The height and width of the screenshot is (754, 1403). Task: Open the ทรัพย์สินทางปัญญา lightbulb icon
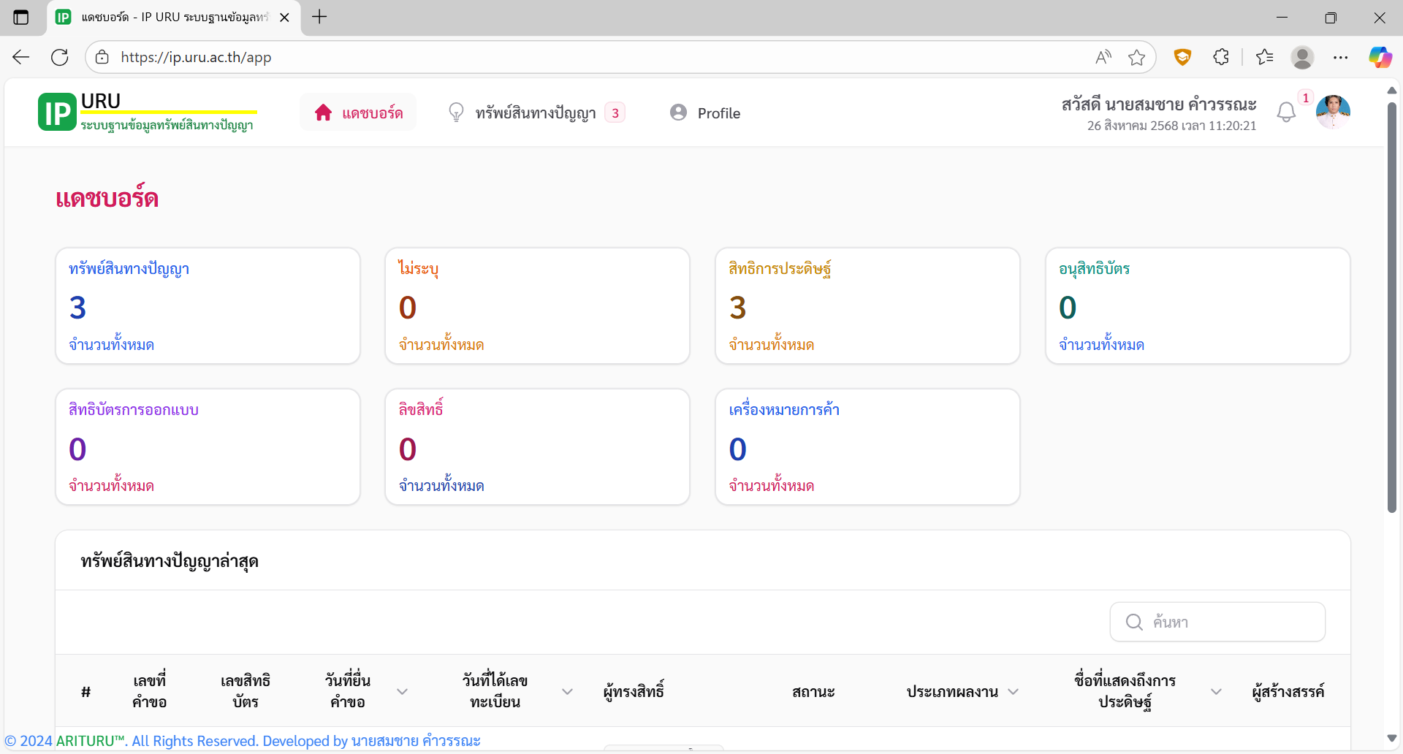[456, 112]
